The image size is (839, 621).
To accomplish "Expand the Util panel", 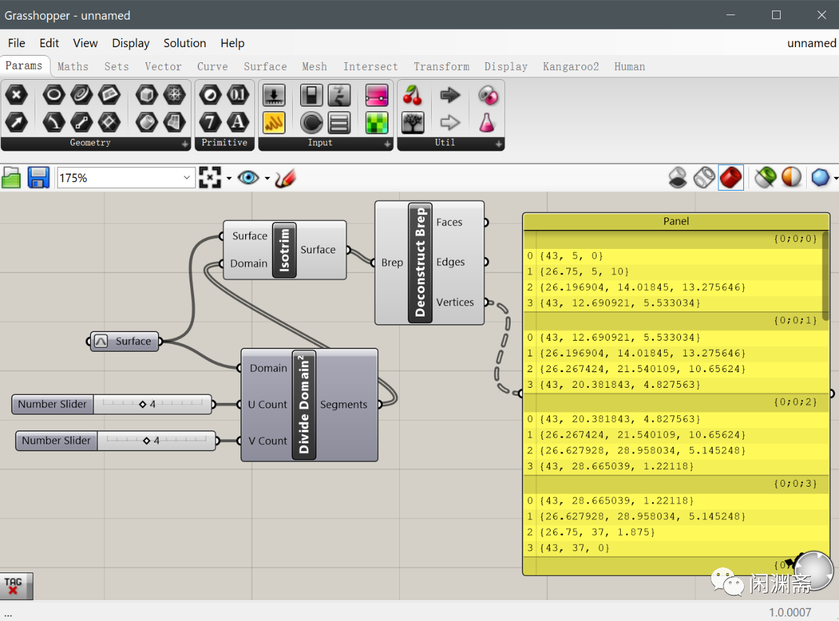I will tap(499, 143).
